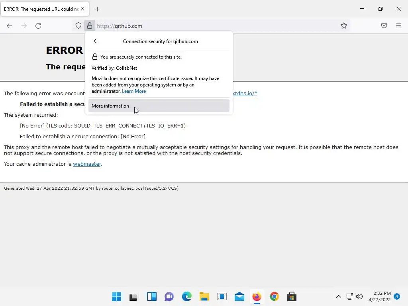This screenshot has width=408, height=306.
Task: Click the padlock site security icon
Action: [x=90, y=26]
